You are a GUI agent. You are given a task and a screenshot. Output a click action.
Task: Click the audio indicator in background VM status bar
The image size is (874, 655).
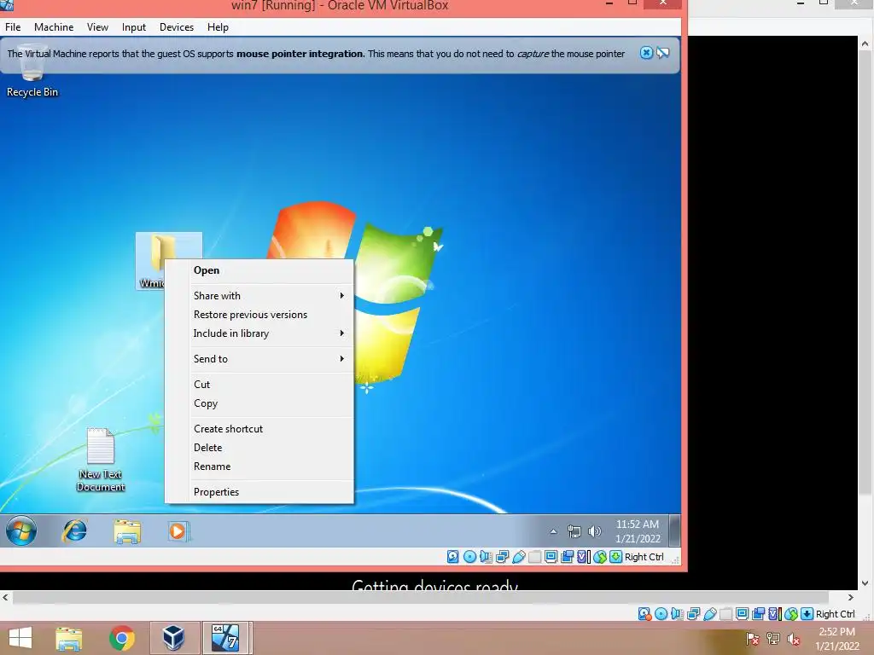tap(677, 614)
